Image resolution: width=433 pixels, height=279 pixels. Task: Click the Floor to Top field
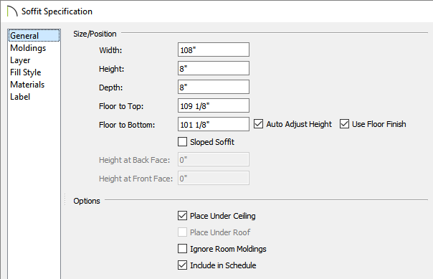pyautogui.click(x=214, y=105)
